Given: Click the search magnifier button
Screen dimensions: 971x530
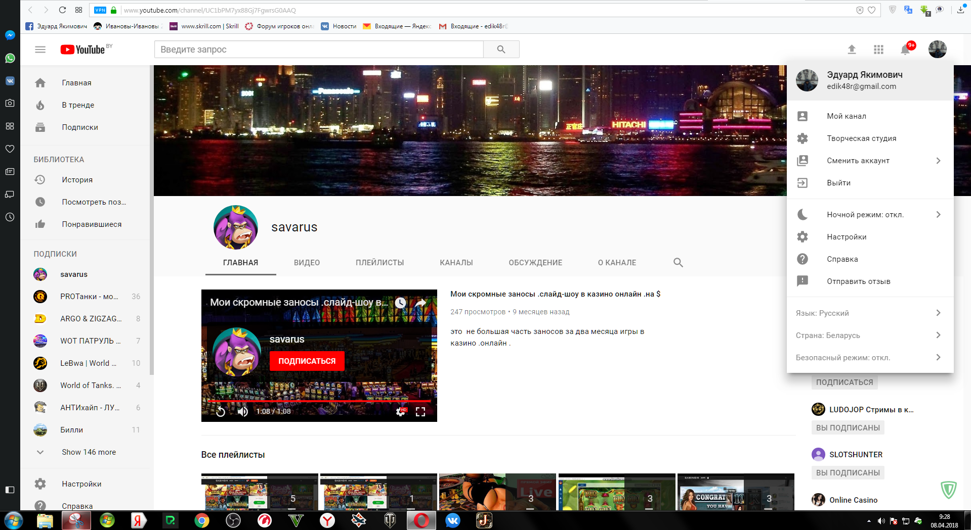Looking at the screenshot, I should pos(501,50).
